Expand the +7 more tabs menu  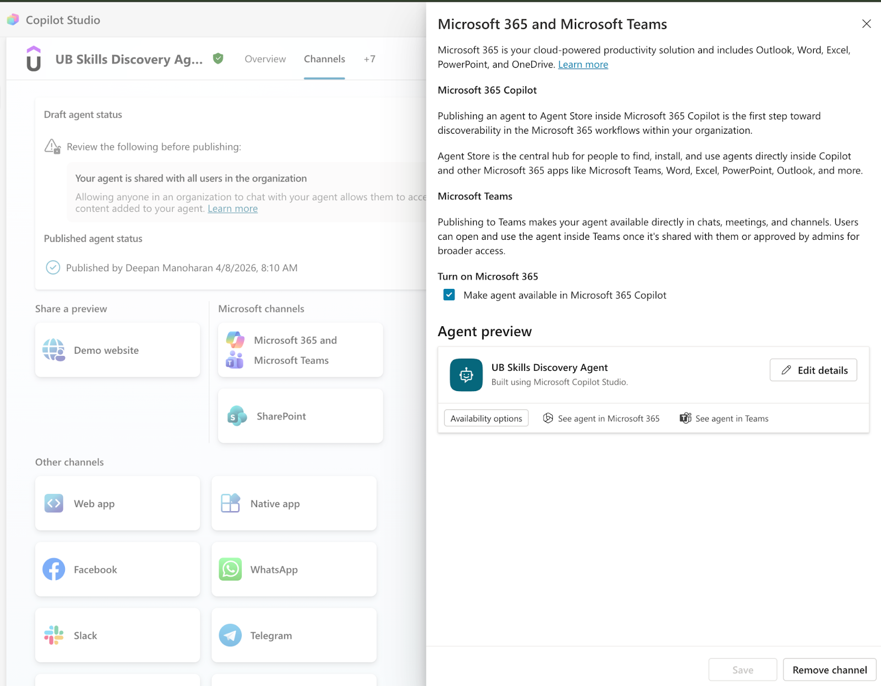tap(369, 59)
